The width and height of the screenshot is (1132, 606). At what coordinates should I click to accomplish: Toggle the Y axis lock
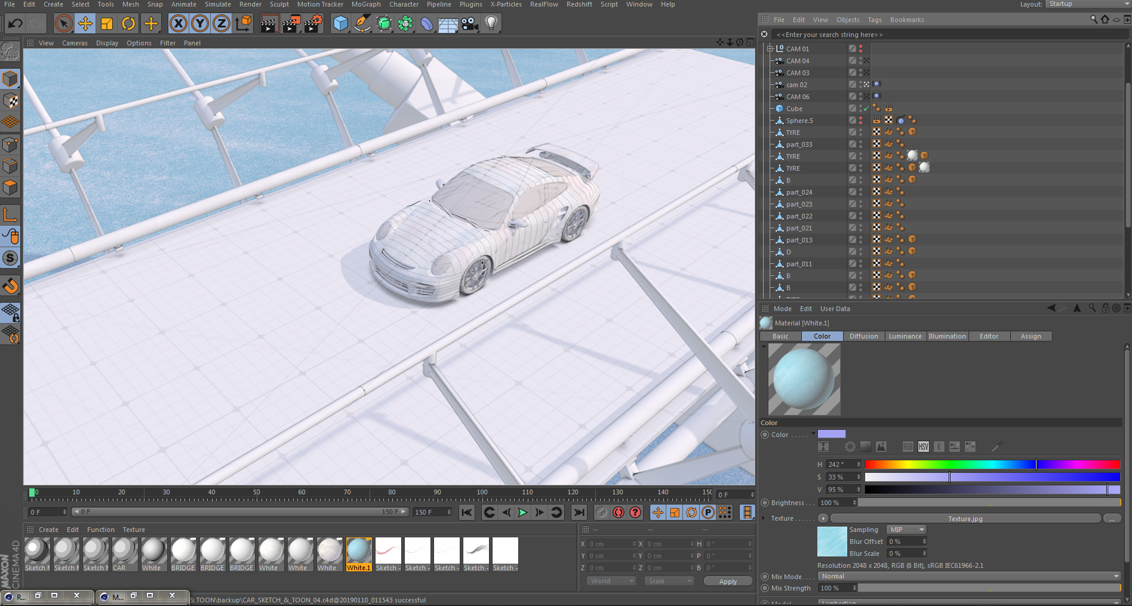pos(200,24)
